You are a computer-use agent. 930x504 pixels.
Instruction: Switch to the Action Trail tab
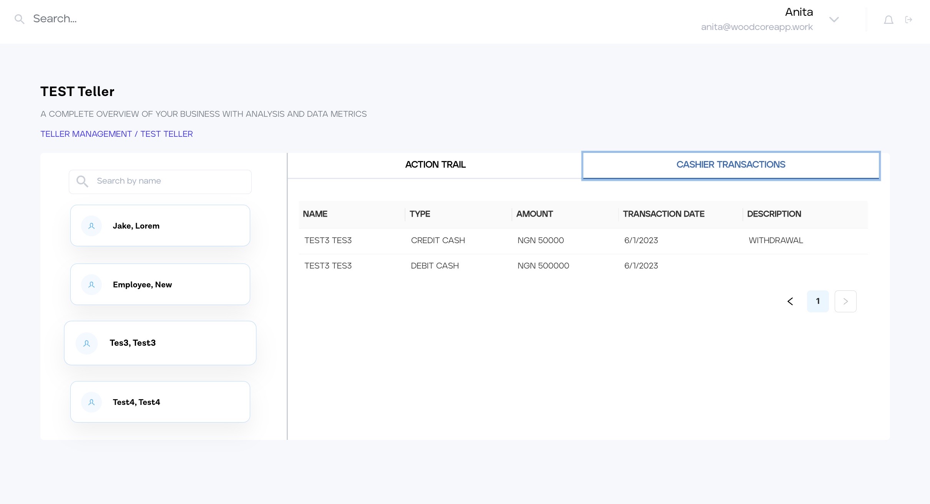435,165
